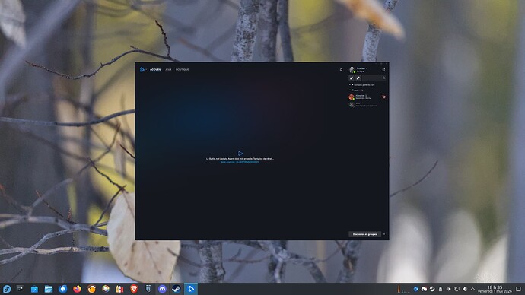Screen dimensions: 525x295
Task: Switch to the ACCUEIL tab
Action: coord(155,70)
